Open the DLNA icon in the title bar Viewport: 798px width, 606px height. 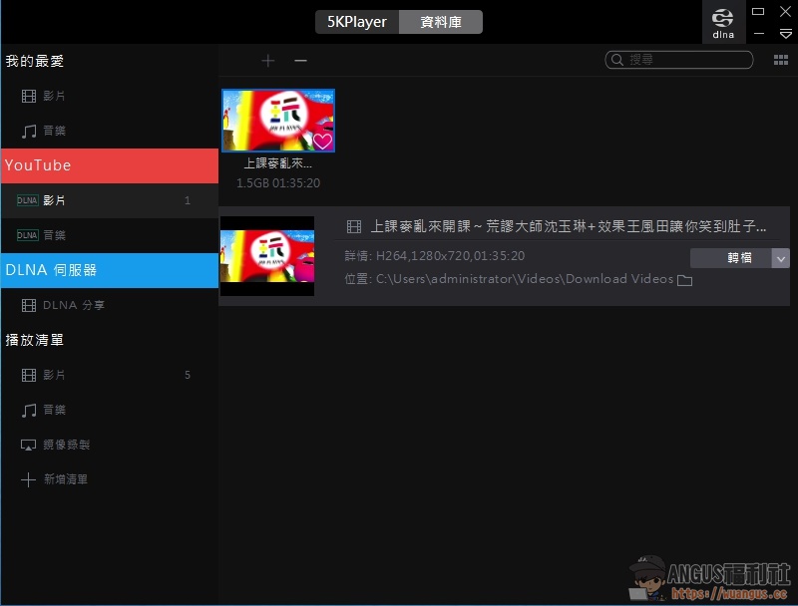click(x=723, y=22)
